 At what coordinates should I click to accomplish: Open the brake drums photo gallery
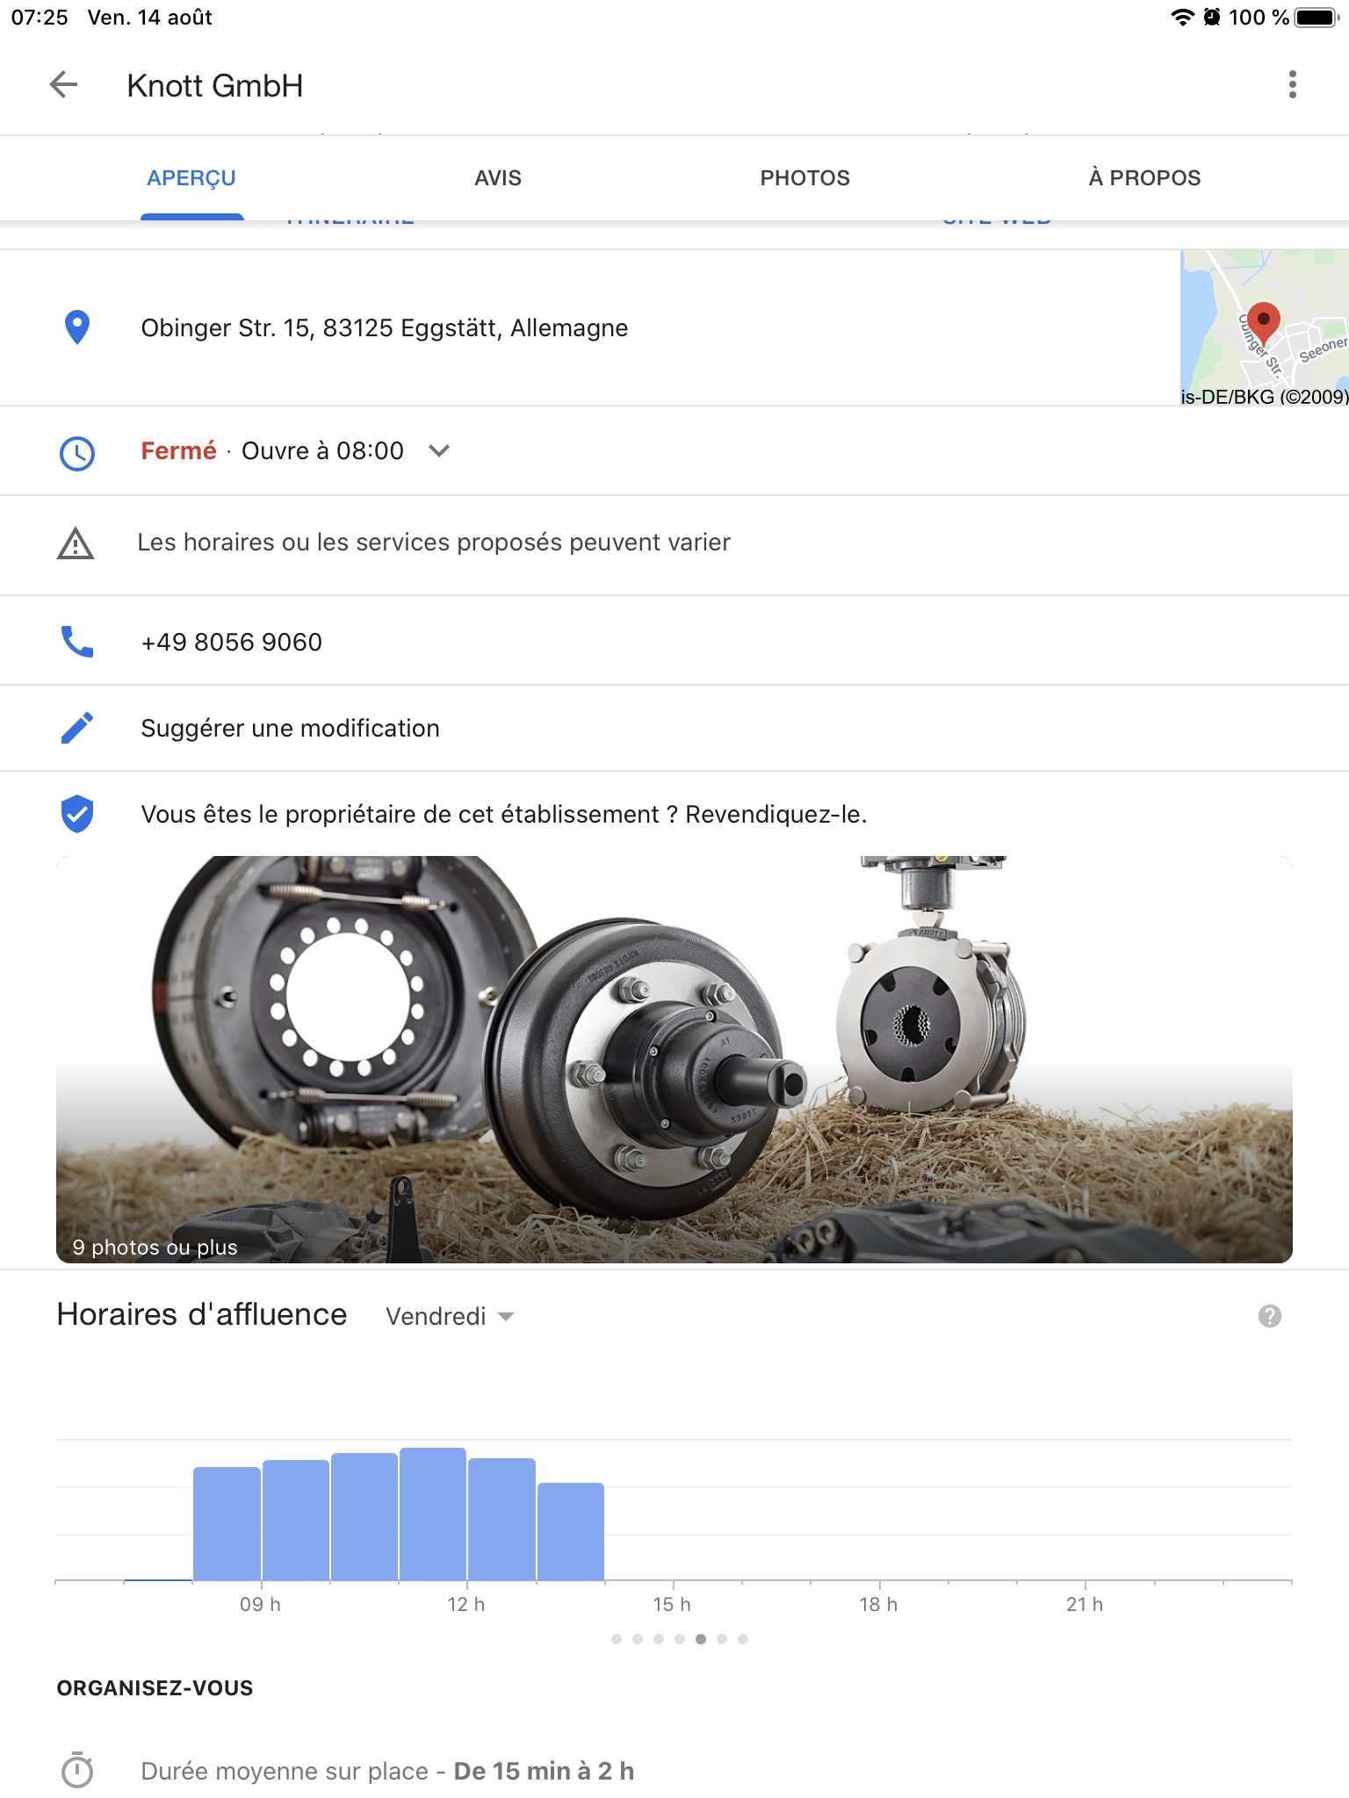pos(674,1059)
